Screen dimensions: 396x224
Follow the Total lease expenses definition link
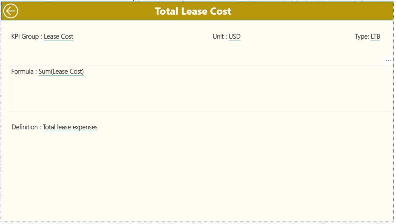point(70,127)
